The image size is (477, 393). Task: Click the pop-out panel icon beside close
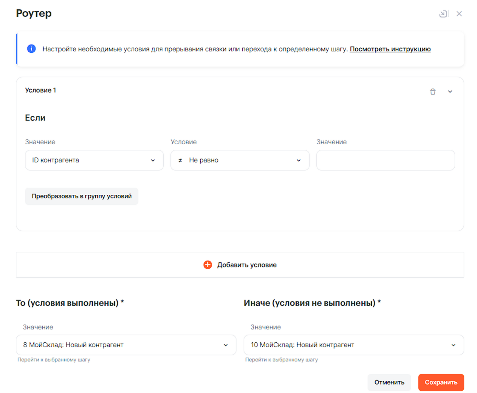(443, 14)
